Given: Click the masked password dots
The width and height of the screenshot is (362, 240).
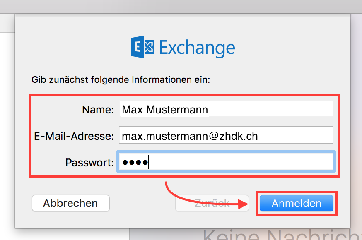Looking at the screenshot, I should [x=134, y=162].
